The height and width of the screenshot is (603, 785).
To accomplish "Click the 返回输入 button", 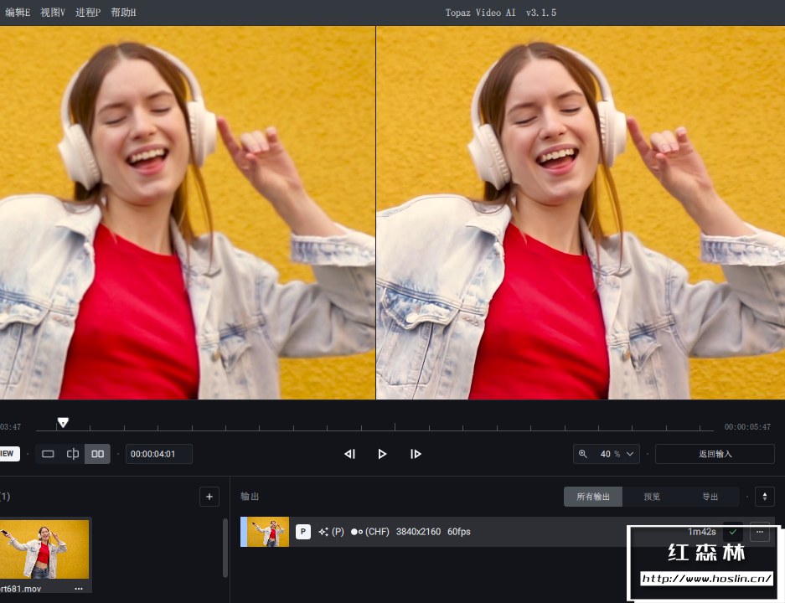I will [715, 454].
